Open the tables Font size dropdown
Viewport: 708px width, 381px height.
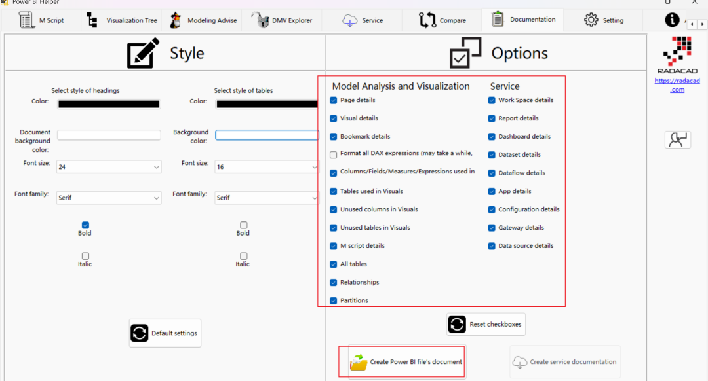(266, 167)
